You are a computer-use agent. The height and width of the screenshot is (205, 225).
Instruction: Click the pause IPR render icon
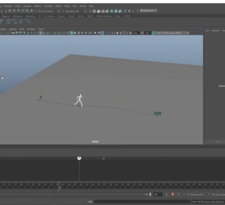129,11
